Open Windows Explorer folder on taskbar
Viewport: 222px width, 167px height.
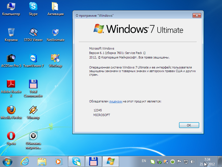pos(42,161)
